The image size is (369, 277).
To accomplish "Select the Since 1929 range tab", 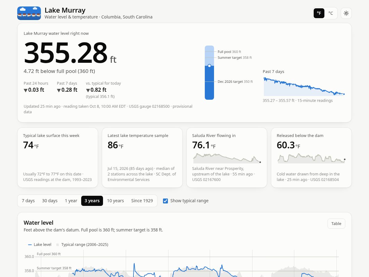I will pyautogui.click(x=142, y=201).
